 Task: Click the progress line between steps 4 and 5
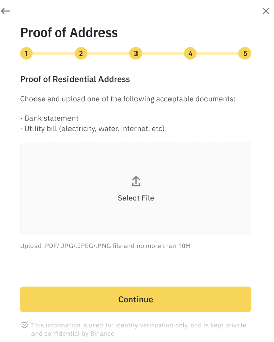[x=218, y=53]
